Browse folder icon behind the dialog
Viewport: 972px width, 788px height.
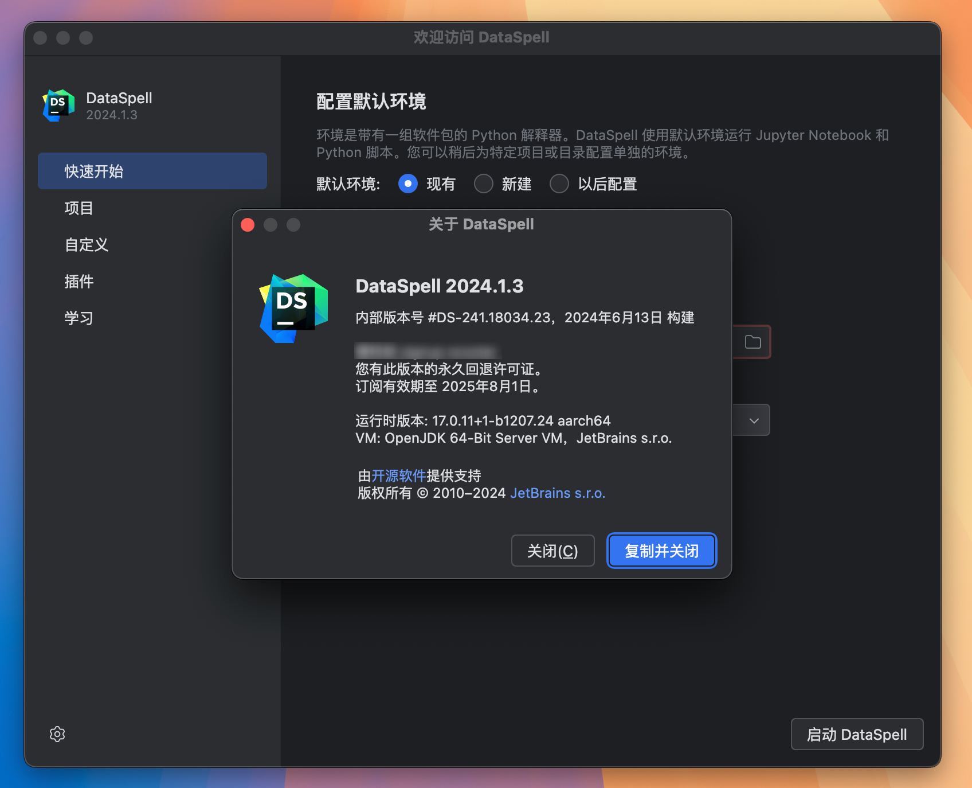[x=752, y=342]
